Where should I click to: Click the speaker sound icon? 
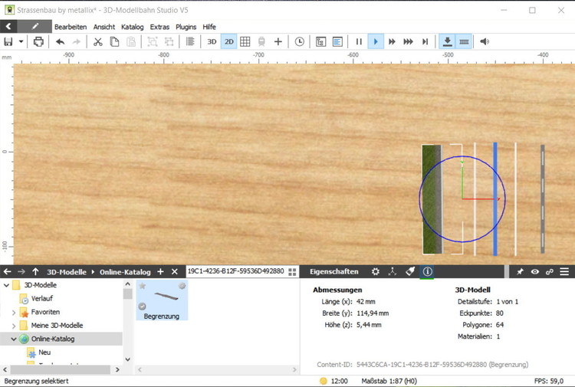[485, 41]
